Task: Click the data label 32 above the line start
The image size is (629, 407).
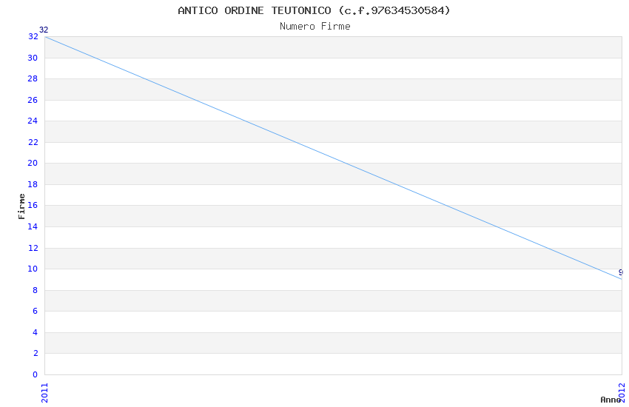Action: point(44,30)
